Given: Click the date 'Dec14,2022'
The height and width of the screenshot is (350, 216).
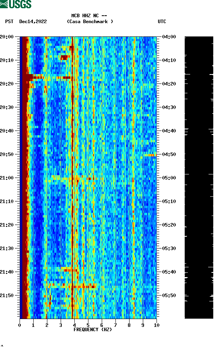Looking at the screenshot, I should point(33,22).
